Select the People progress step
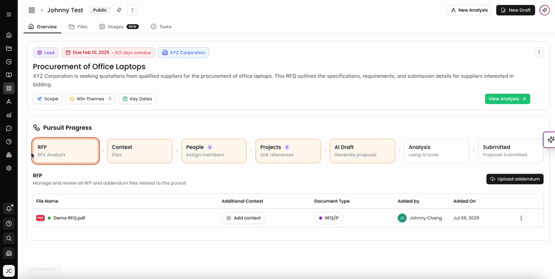The image size is (555, 279). click(214, 151)
